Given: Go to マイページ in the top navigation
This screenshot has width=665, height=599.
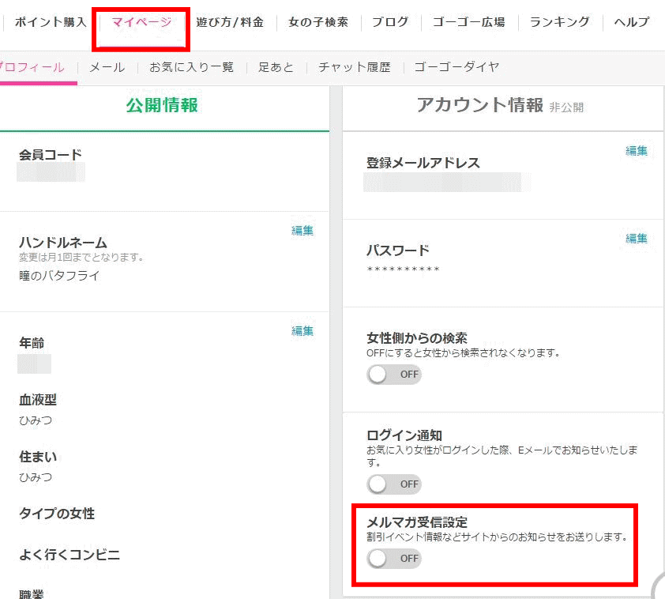Looking at the screenshot, I should [141, 22].
